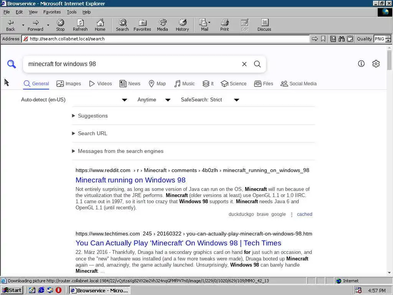Click the binoculars find icon
393x295 pixels.
point(342,39)
